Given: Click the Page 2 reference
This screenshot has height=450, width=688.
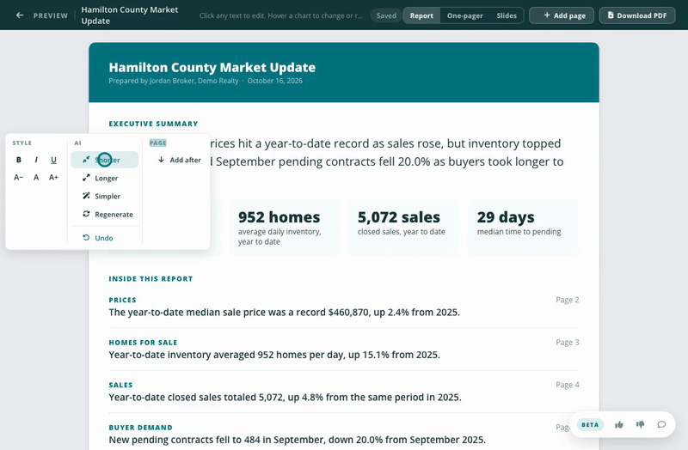Looking at the screenshot, I should [568, 300].
